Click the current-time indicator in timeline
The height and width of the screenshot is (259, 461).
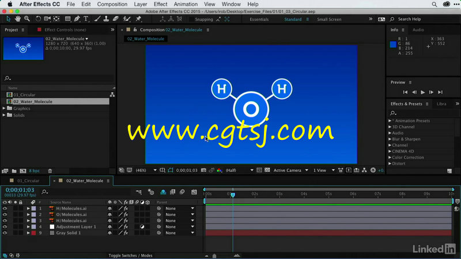[x=233, y=195]
